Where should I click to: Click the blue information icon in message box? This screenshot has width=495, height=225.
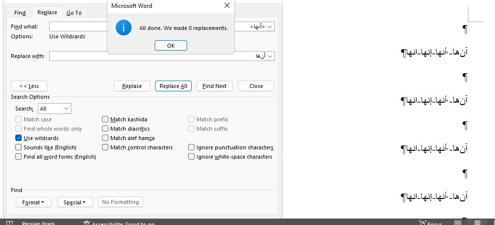point(124,28)
